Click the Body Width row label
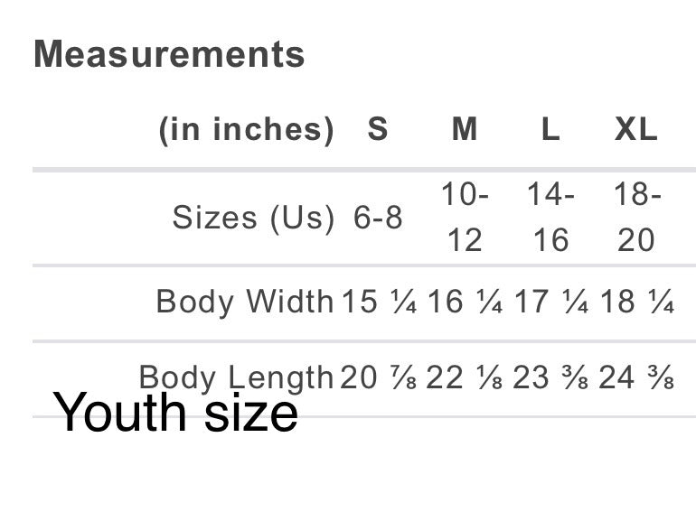This screenshot has width=696, height=512. point(245,302)
